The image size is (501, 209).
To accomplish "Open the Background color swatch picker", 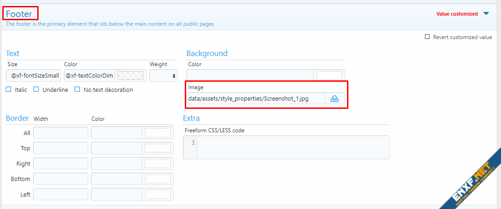I will tap(329, 75).
